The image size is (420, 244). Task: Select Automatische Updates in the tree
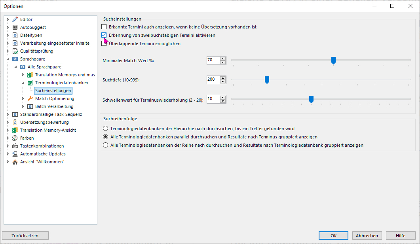point(43,154)
